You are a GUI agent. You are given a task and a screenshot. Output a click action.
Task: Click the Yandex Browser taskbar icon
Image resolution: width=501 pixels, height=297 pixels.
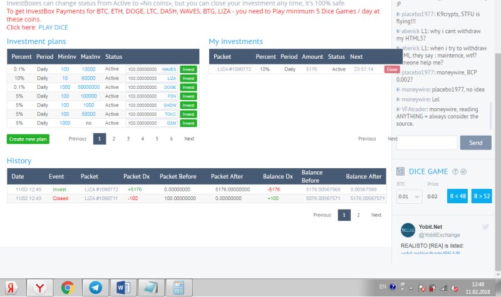click(x=39, y=288)
